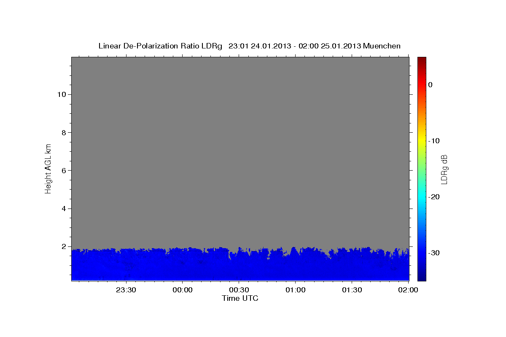Image resolution: width=506 pixels, height=337 pixels.
Task: Click the '02:00' time tick label
Action: tap(409, 290)
